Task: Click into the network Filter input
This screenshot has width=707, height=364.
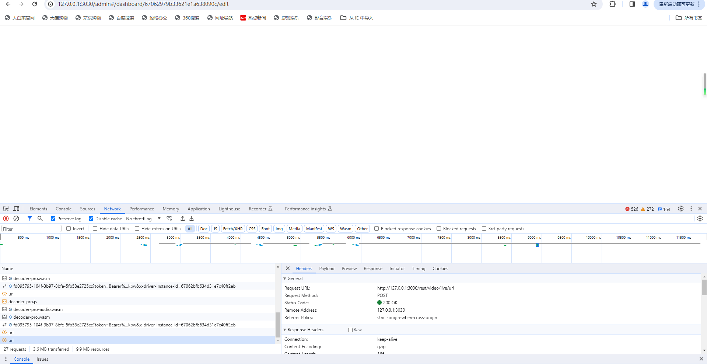Action: pos(31,228)
